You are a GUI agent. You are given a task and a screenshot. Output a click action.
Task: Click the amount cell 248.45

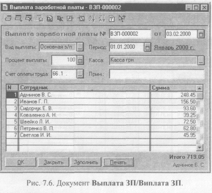point(173,95)
